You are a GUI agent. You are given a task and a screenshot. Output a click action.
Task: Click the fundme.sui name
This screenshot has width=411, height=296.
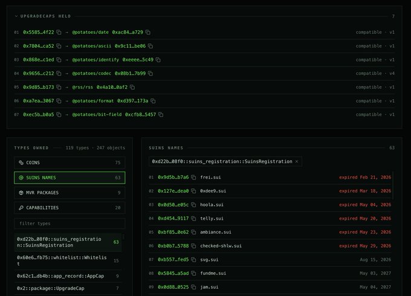click(x=213, y=273)
